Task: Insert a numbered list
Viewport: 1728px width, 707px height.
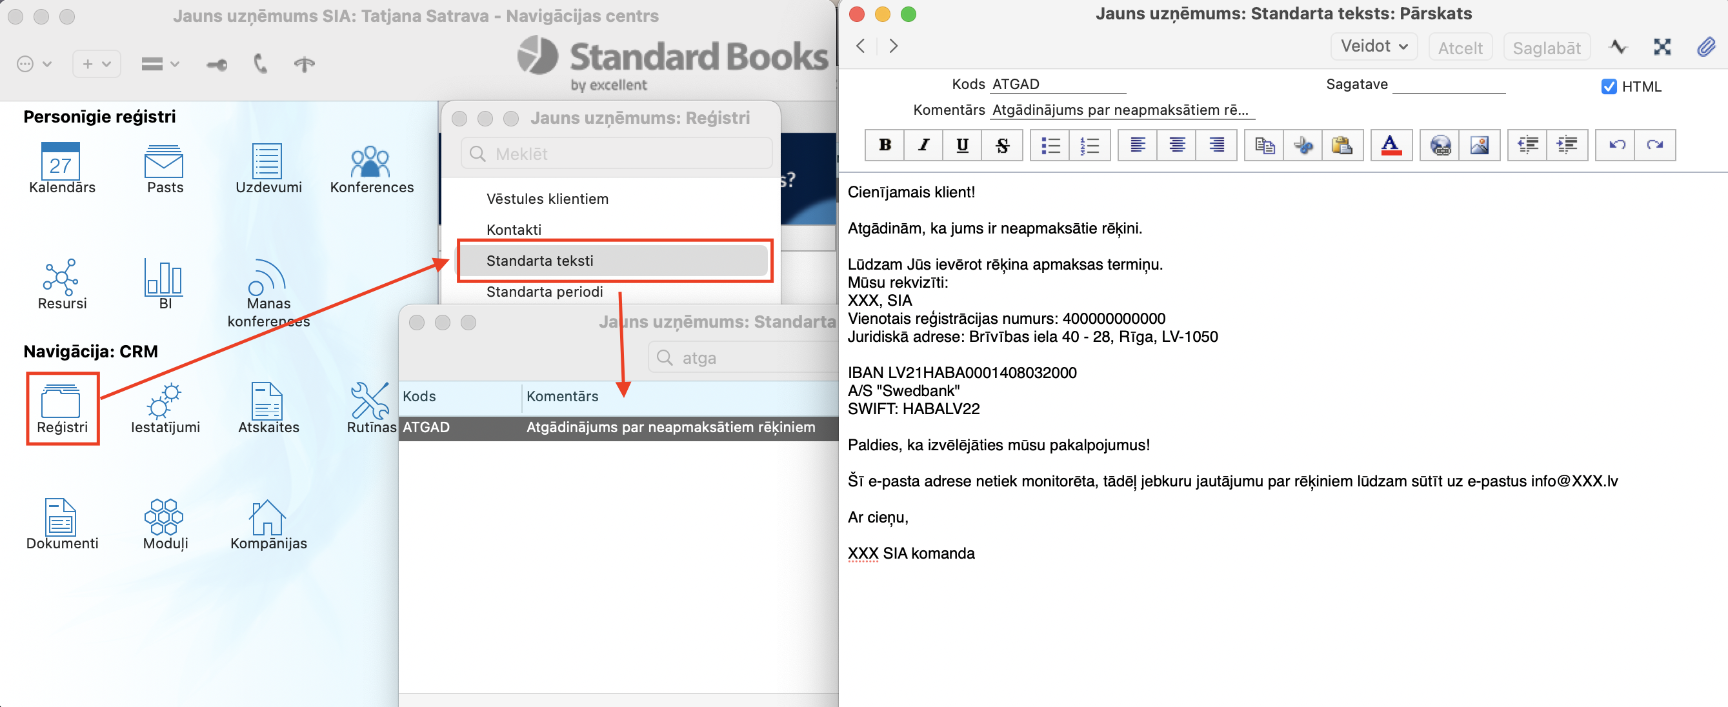Action: pos(1090,145)
